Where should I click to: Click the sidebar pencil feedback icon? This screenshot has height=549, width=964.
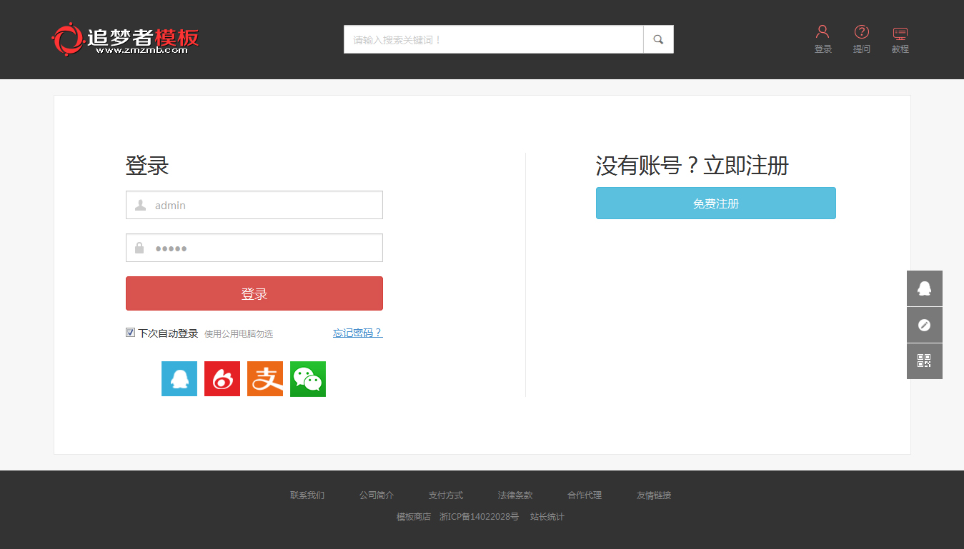[x=924, y=325]
